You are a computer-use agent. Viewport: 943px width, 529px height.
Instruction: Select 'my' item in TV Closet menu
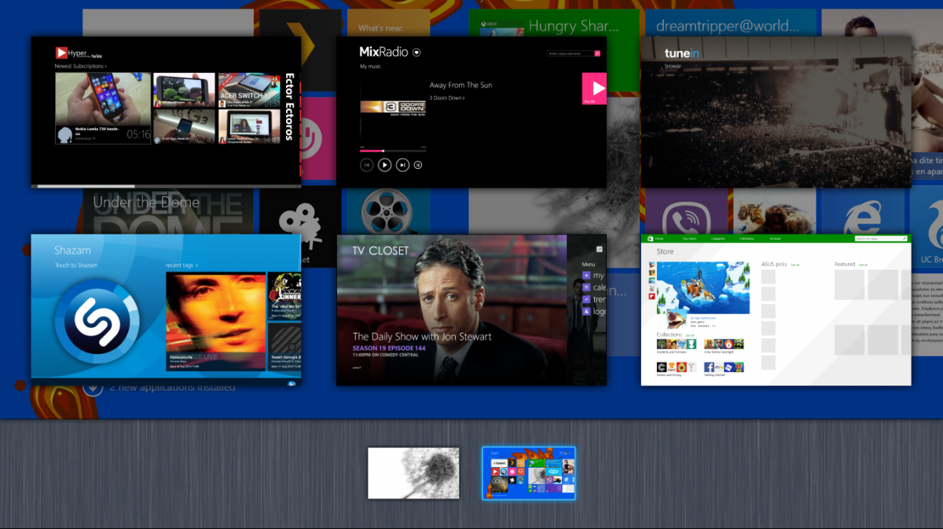coord(593,275)
